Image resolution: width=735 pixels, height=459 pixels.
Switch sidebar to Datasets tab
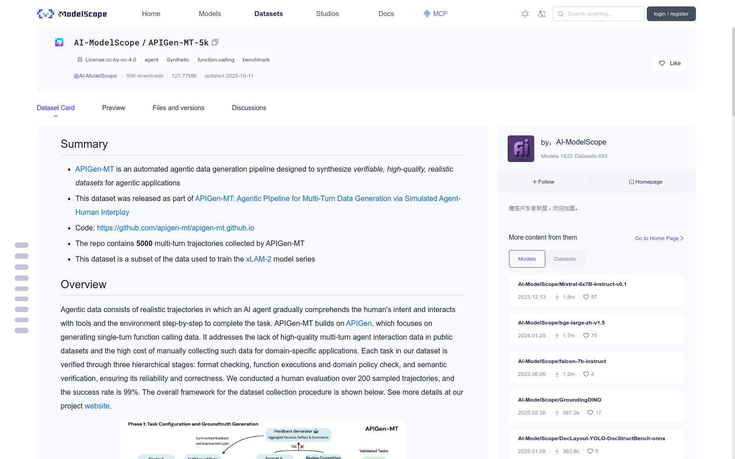[565, 259]
